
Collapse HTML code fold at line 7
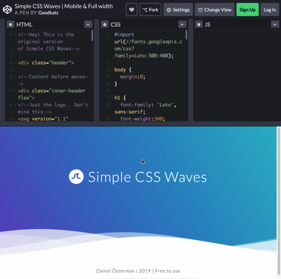[15, 91]
